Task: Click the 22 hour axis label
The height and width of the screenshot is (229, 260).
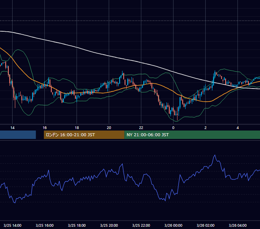Action: click(x=141, y=128)
